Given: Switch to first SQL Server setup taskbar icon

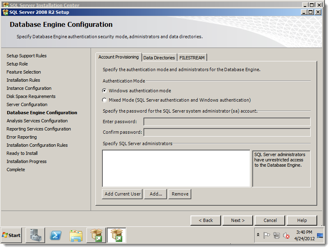Looking at the screenshot, I should [96, 235].
